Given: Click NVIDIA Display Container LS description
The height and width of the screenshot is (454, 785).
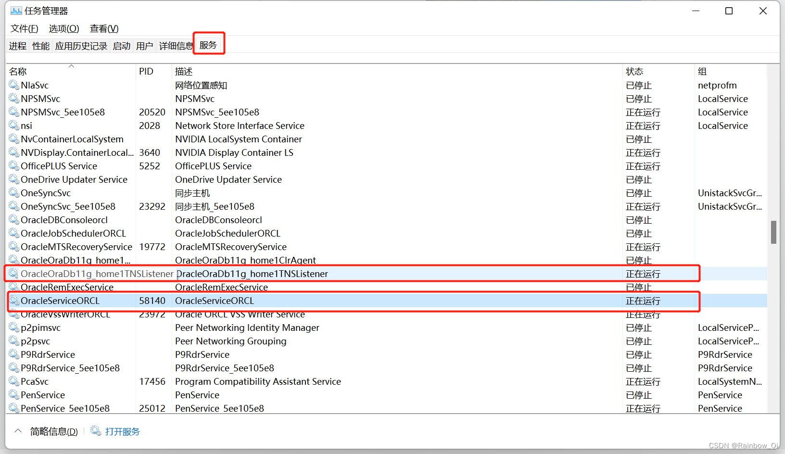Looking at the screenshot, I should point(234,152).
